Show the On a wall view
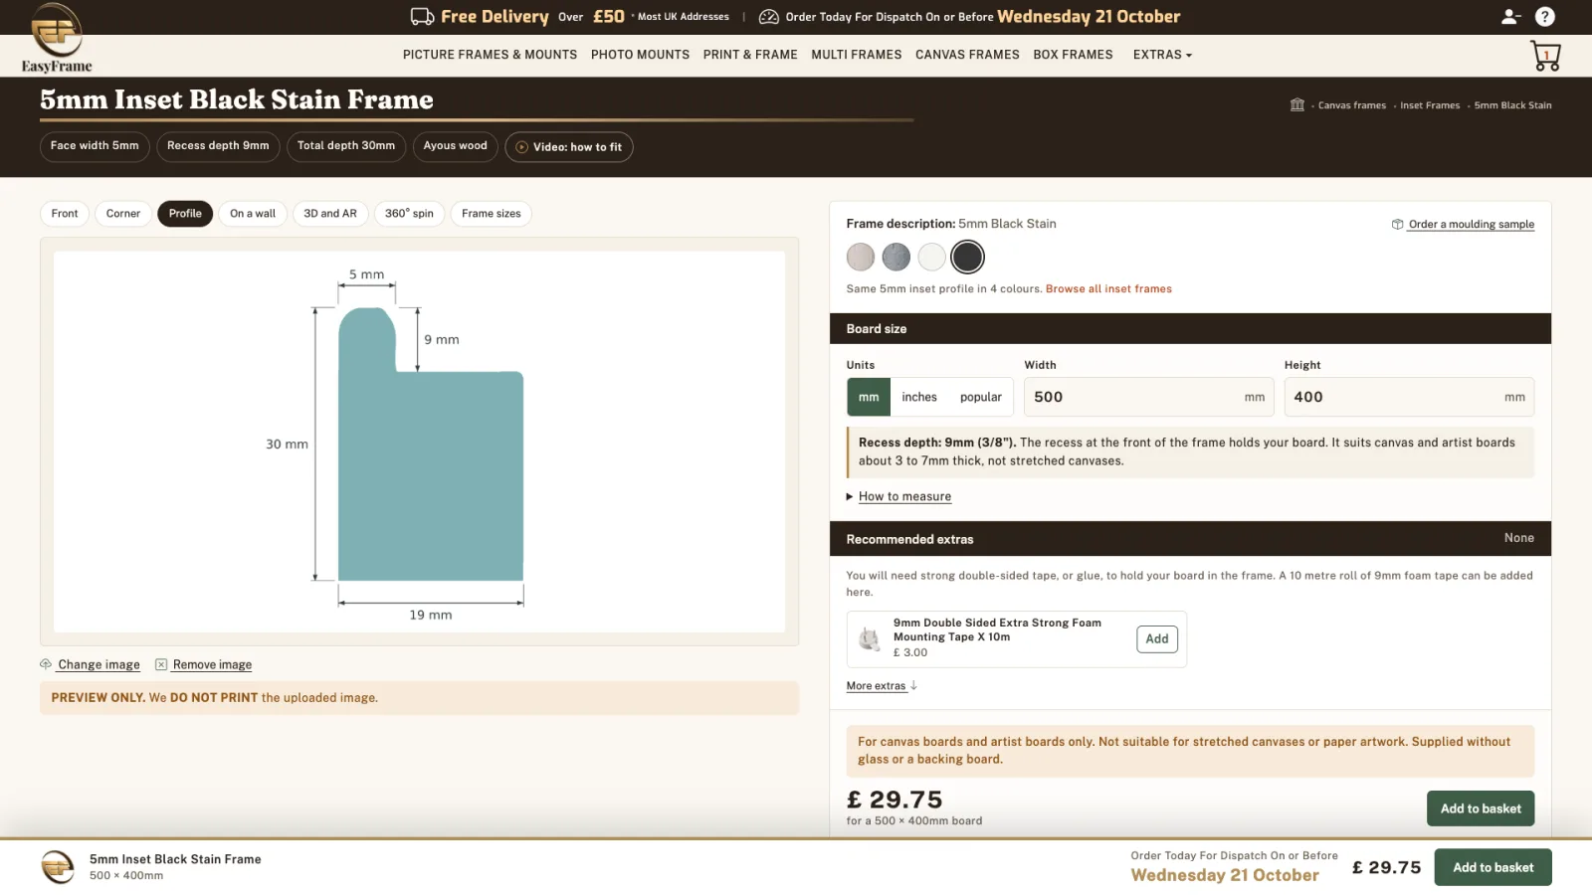This screenshot has width=1592, height=895. coord(253,214)
